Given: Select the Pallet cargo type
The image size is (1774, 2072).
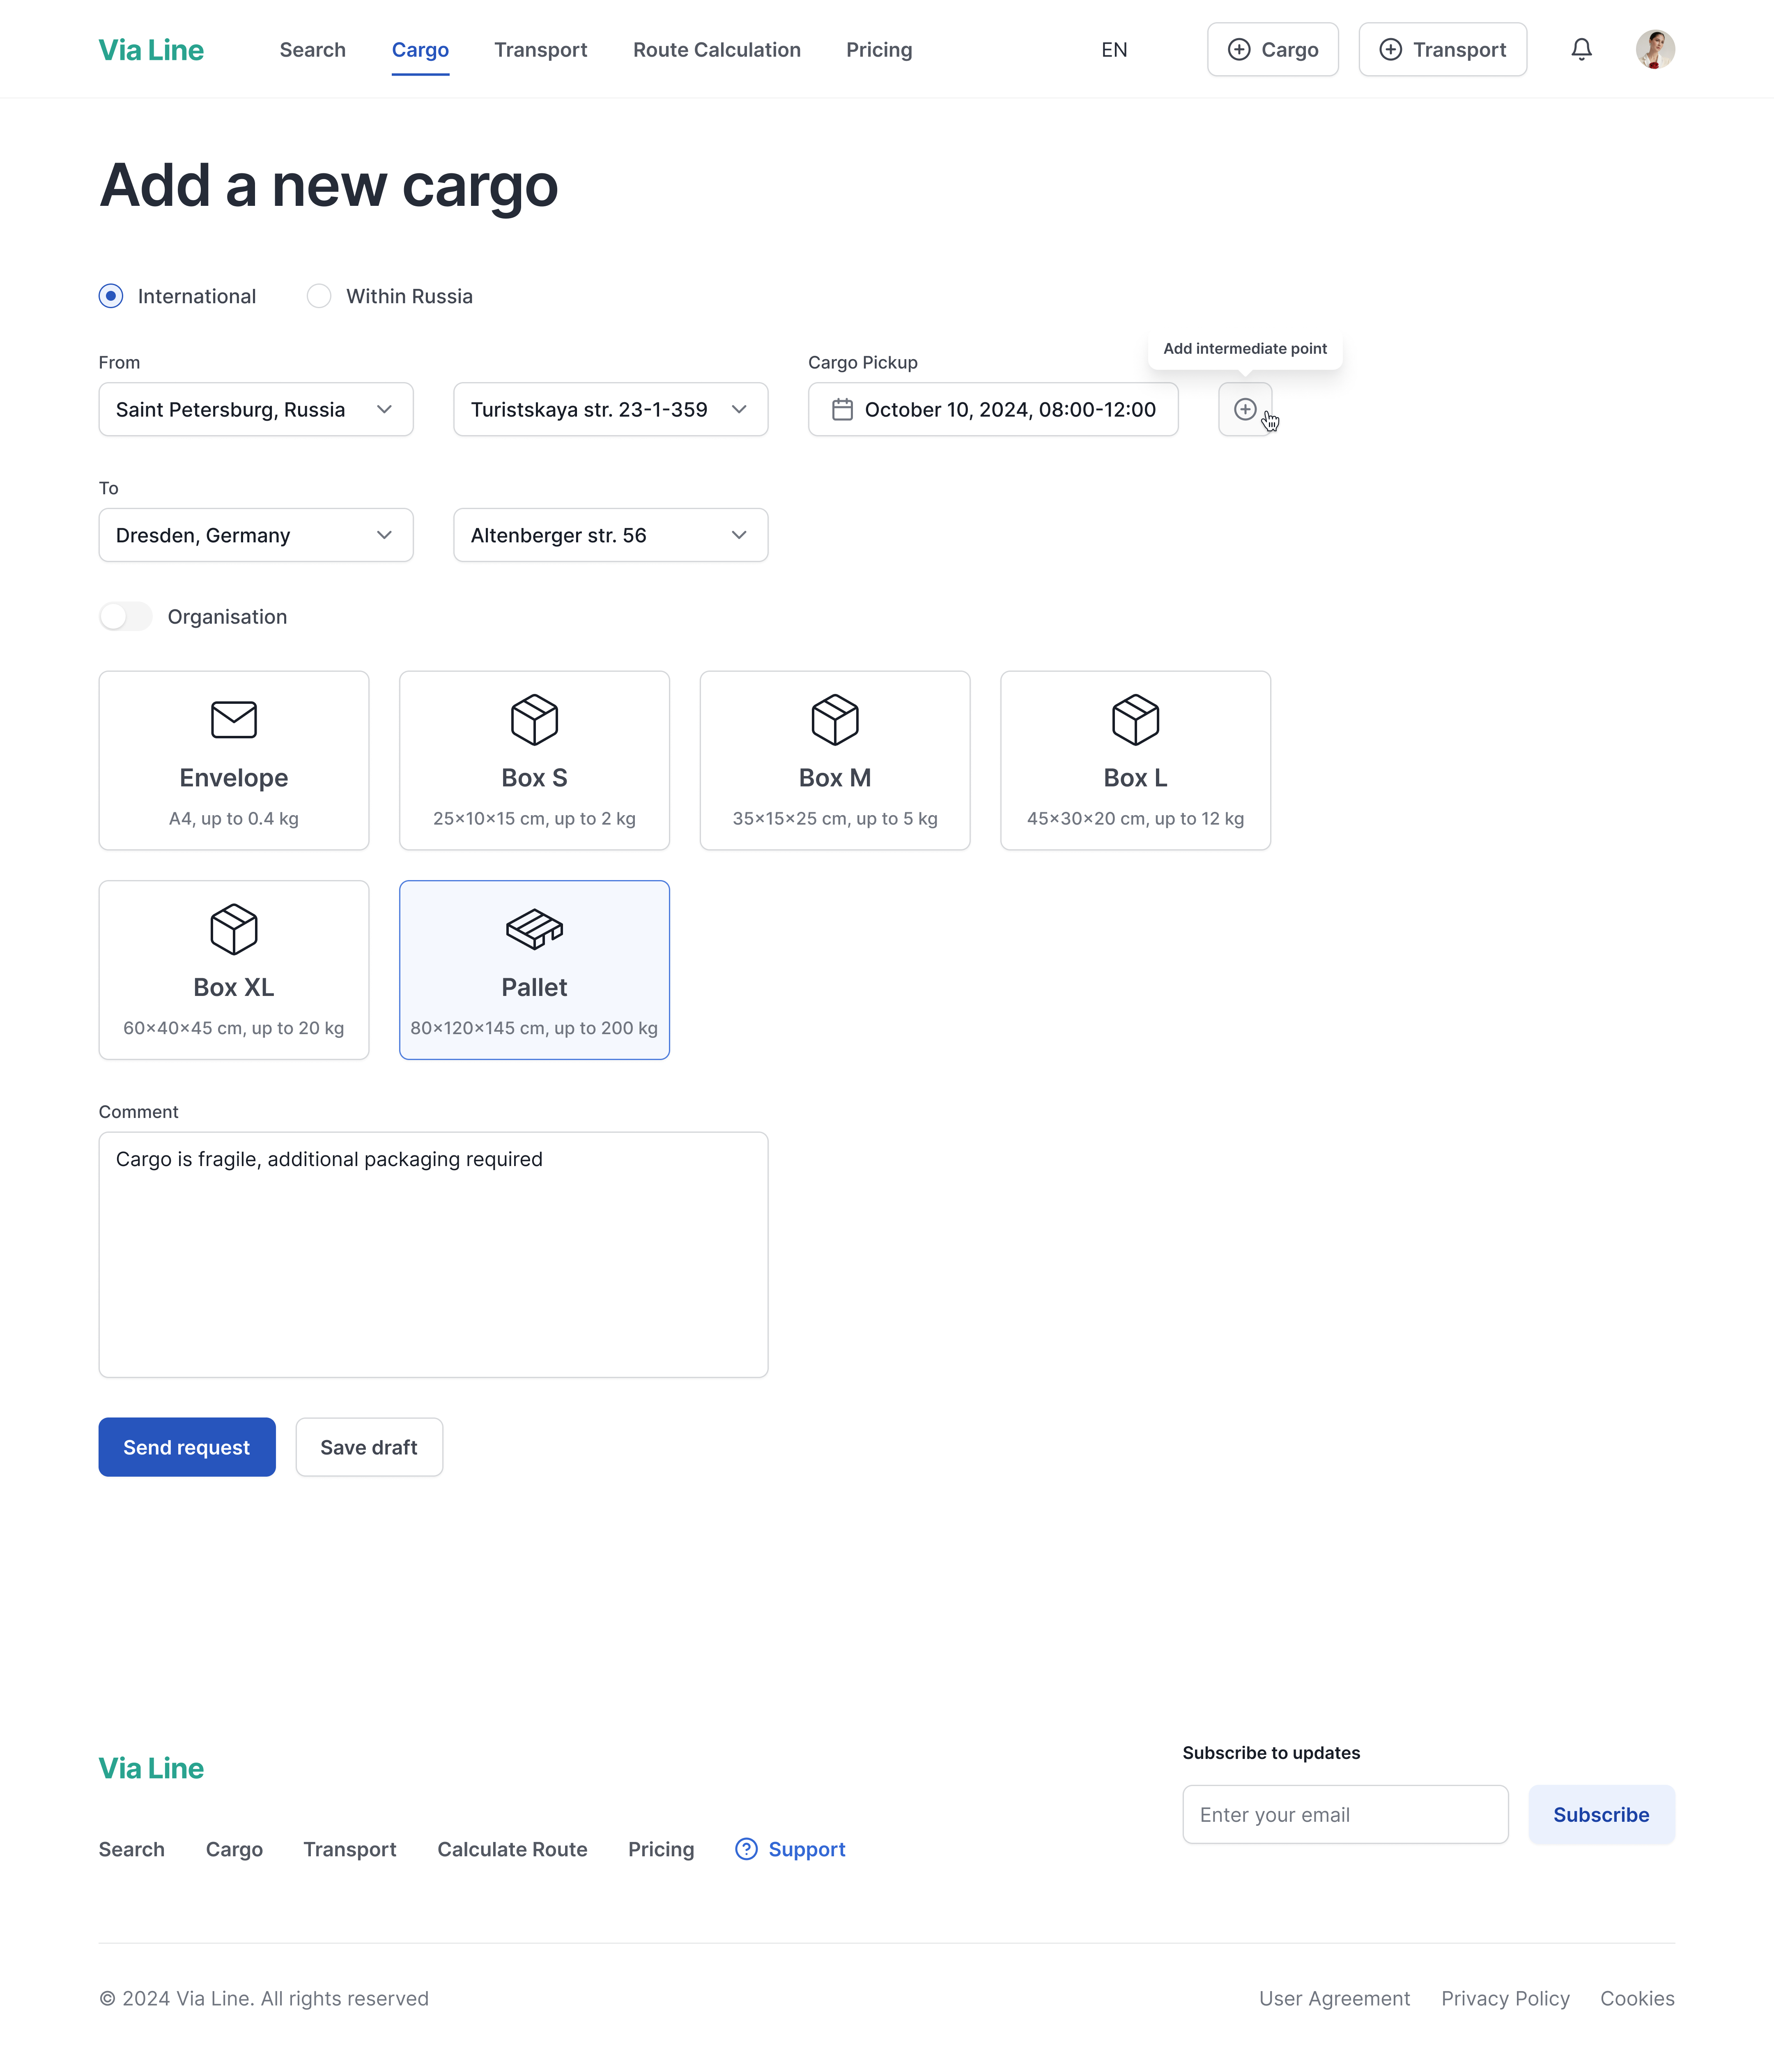Looking at the screenshot, I should coord(534,969).
